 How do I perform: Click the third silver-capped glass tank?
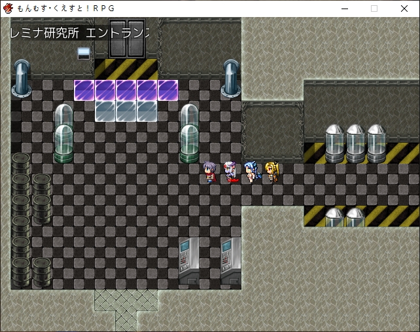[x=376, y=144]
